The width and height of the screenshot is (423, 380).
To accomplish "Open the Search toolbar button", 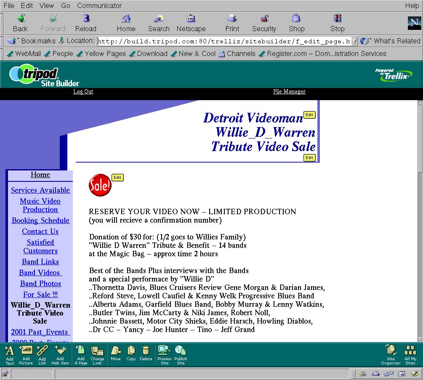I will 159,23.
